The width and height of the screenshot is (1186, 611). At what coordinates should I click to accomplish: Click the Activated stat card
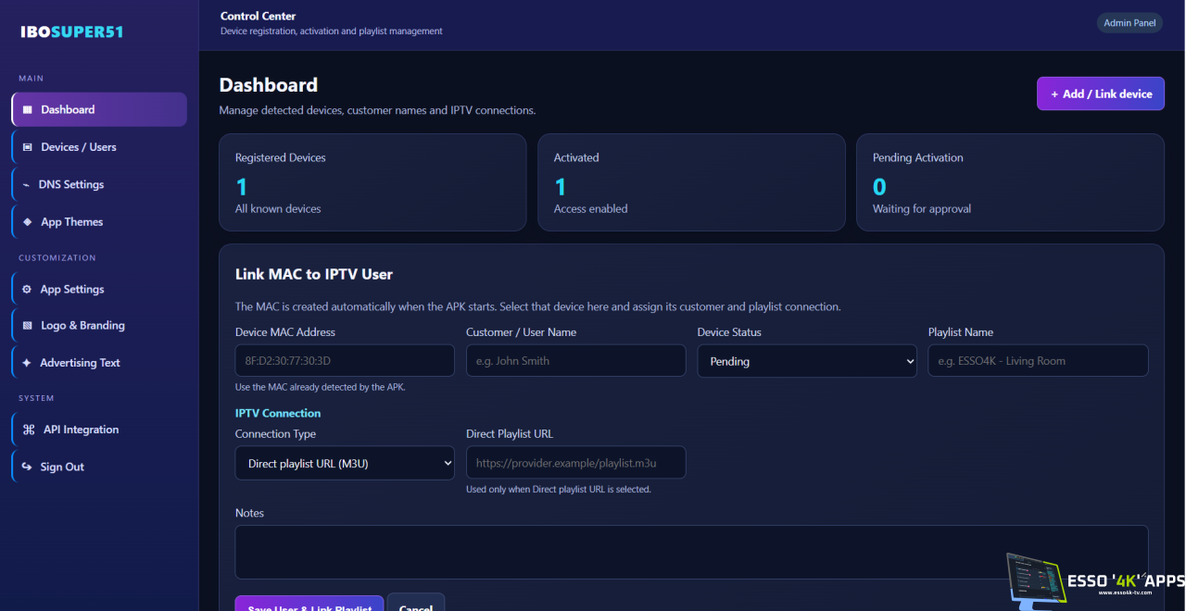[691, 182]
